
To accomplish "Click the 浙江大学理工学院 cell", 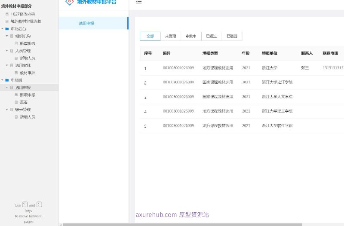I will point(277,111).
